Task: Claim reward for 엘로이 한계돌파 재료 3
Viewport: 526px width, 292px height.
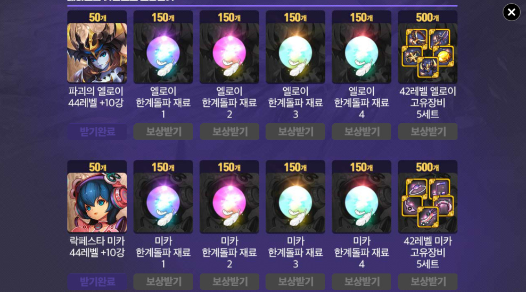Action: coord(295,132)
